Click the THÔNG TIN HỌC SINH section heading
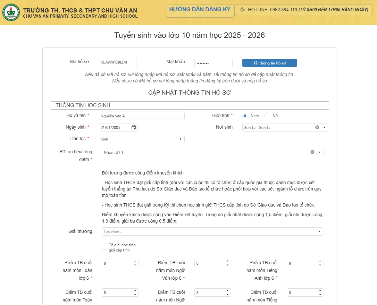The width and height of the screenshot is (377, 305). pyautogui.click(x=83, y=105)
